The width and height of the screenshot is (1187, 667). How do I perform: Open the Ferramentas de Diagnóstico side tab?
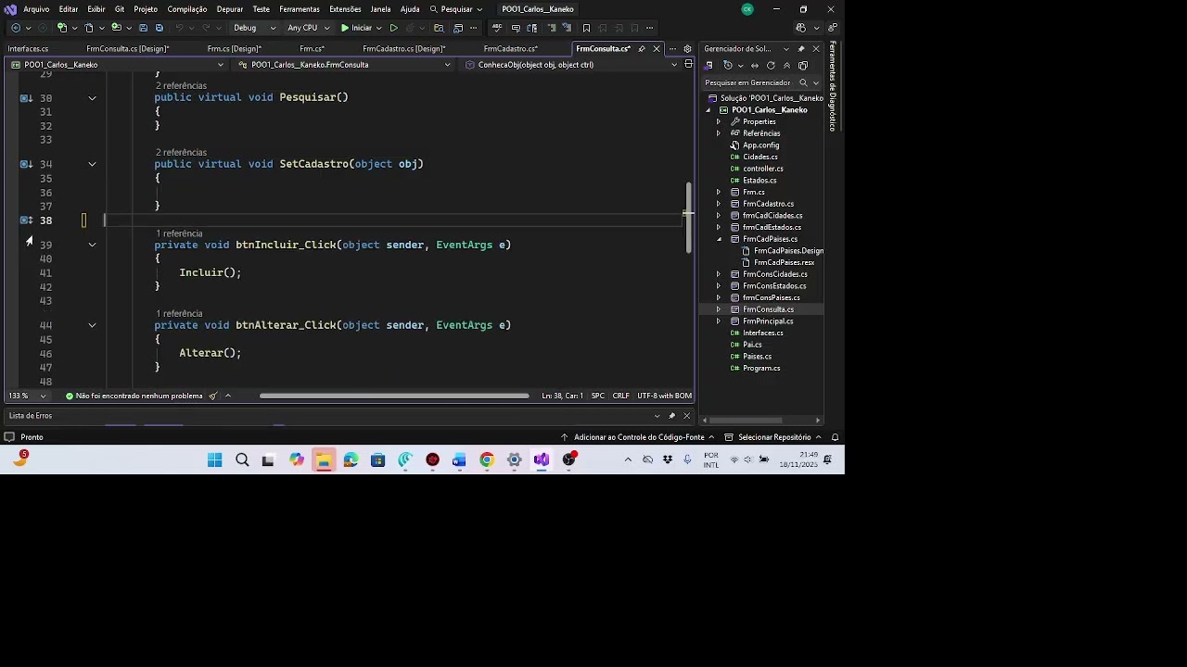(x=833, y=86)
